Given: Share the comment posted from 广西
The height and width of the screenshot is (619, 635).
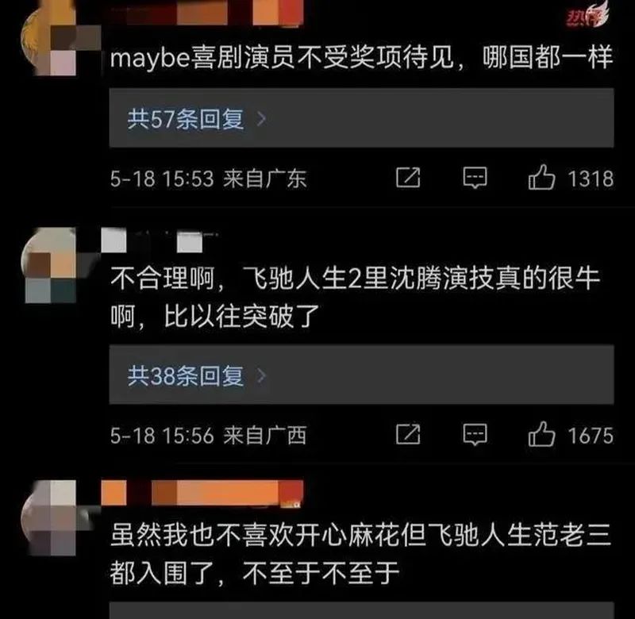Looking at the screenshot, I should click(x=408, y=435).
